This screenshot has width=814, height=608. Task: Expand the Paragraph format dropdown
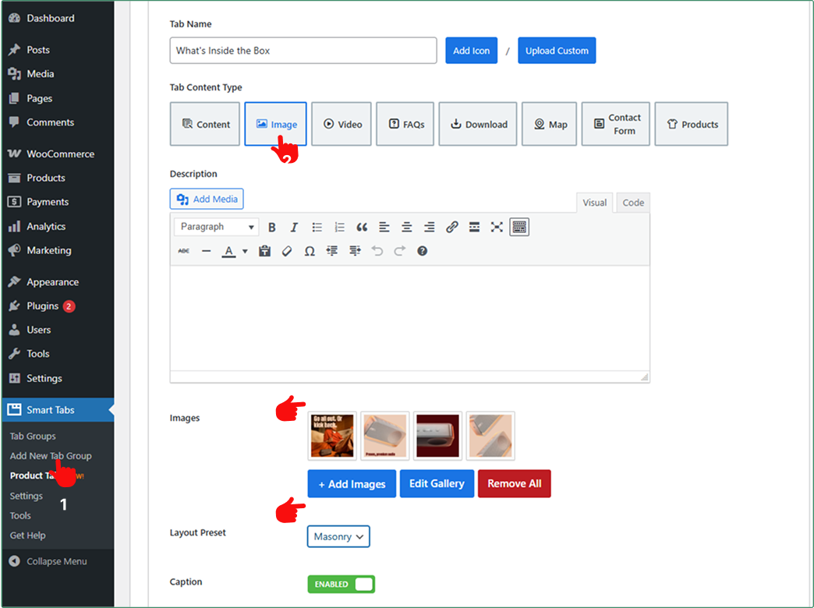point(218,227)
